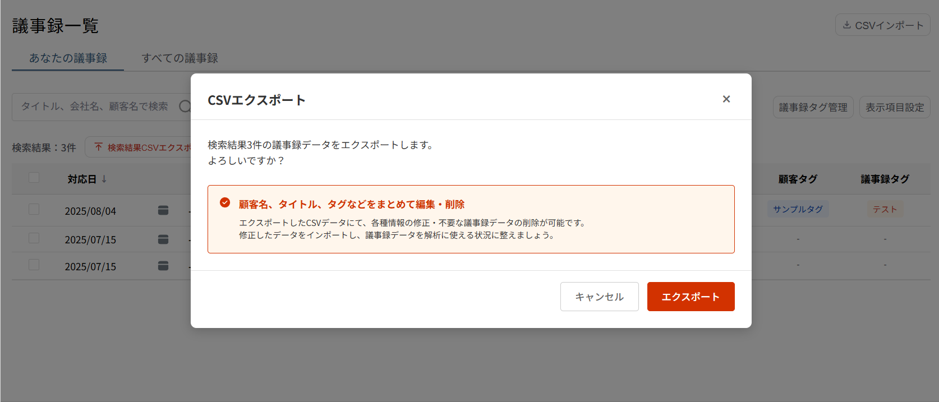Focus the タイトル、会社名、顧客名で検索 search field
Image resolution: width=939 pixels, height=402 pixels.
(95, 107)
